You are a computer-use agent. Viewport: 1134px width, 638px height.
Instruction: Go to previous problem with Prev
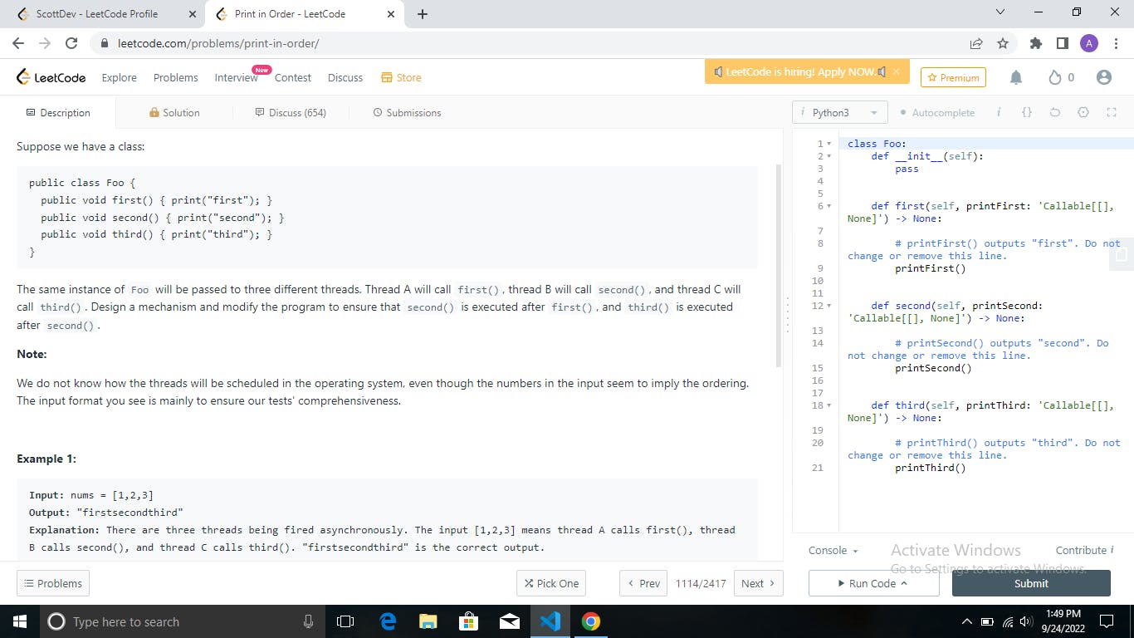click(643, 583)
